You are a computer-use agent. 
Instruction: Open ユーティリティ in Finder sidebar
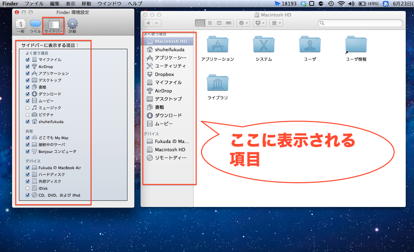click(167, 66)
